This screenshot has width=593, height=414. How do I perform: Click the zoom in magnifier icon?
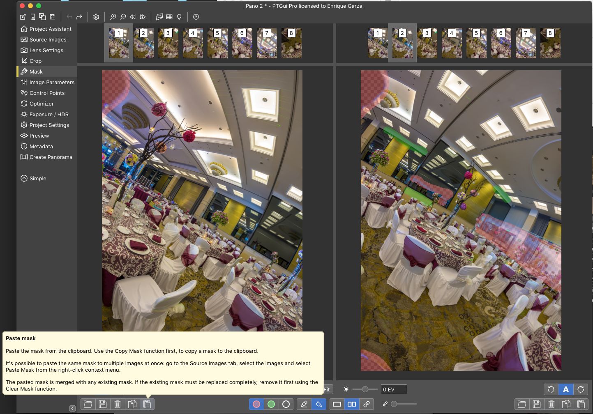point(113,17)
